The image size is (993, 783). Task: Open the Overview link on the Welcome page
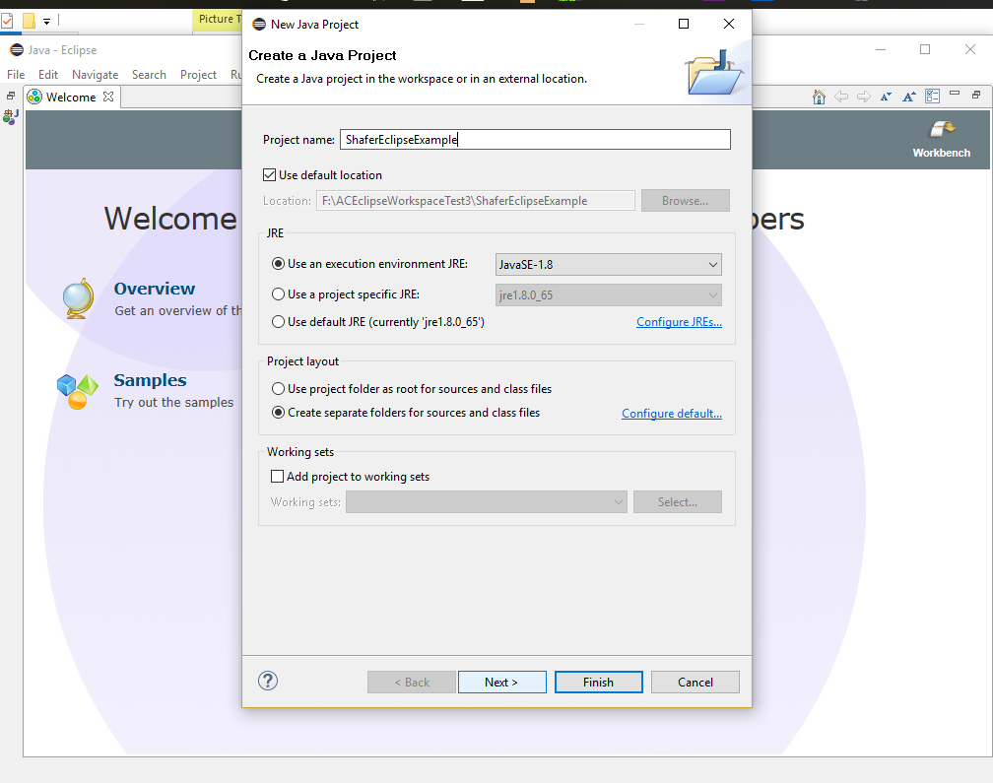[x=155, y=289]
